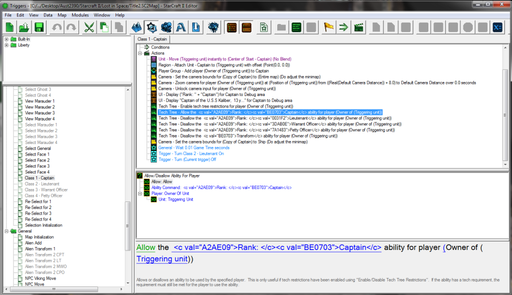Add a new event with flag icon
Image resolution: width=512 pixels, height=295 pixels.
pos(328,27)
